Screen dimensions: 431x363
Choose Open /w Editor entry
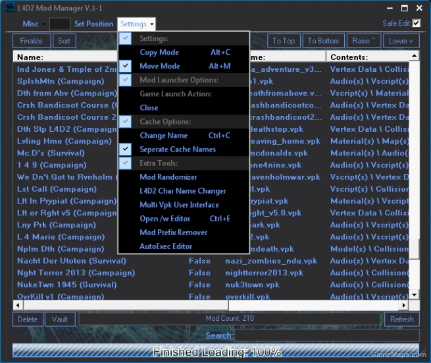pos(184,219)
